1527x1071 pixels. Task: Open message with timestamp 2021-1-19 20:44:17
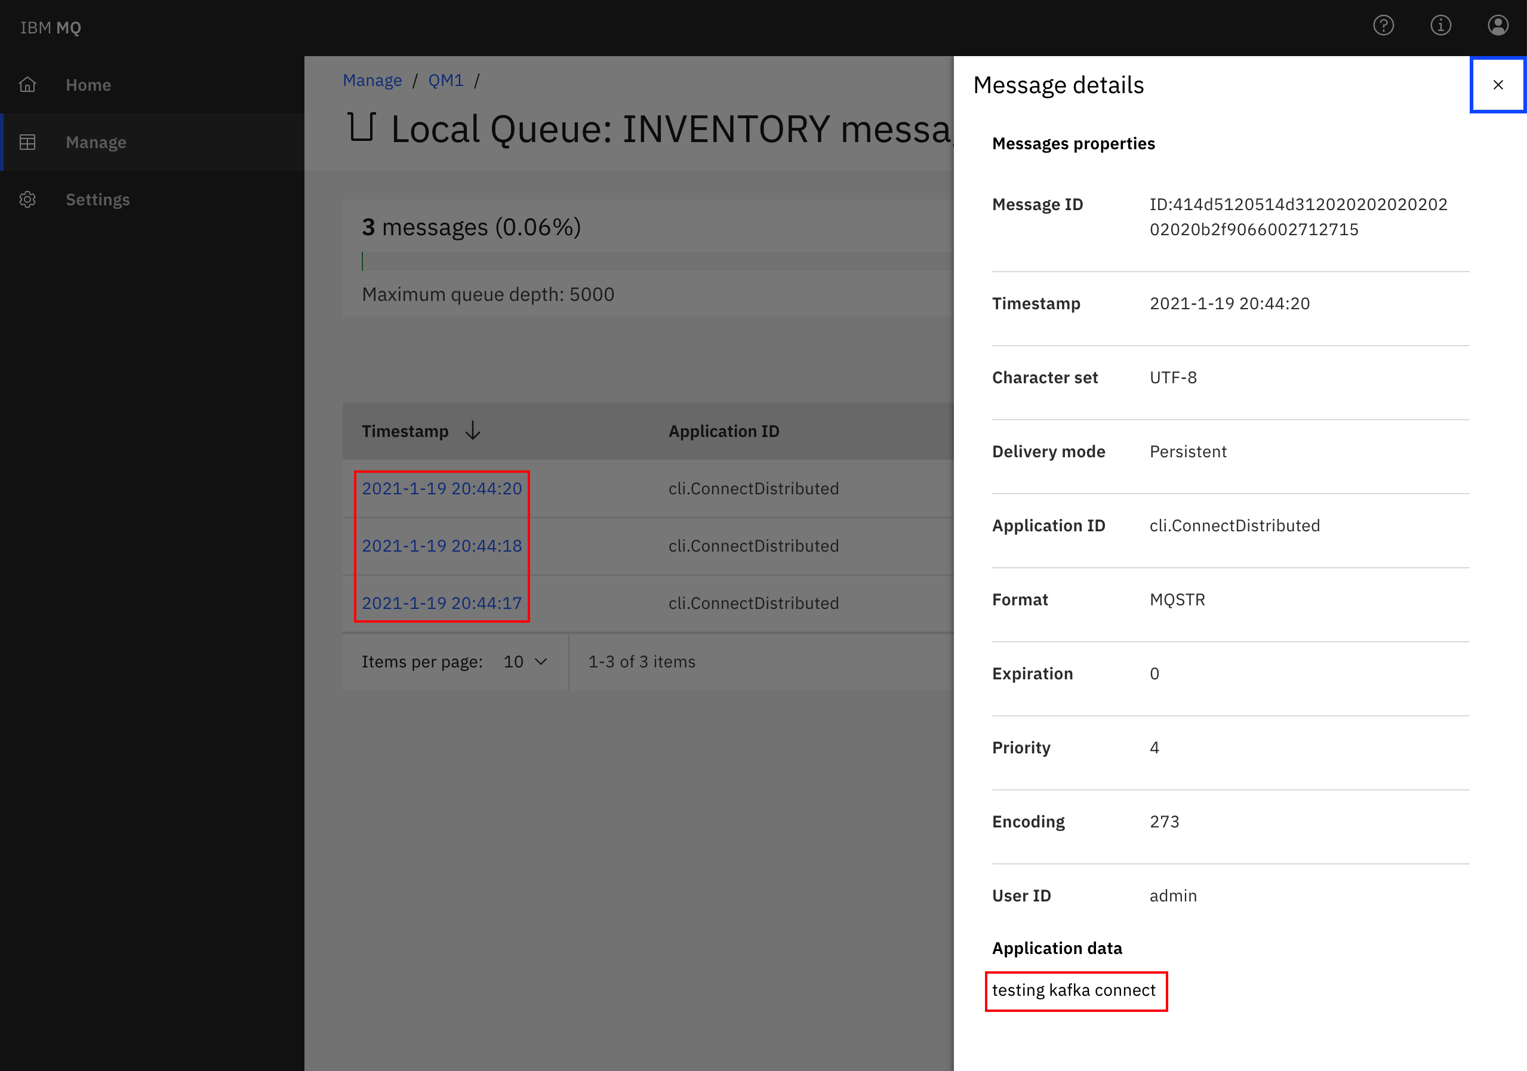(442, 603)
